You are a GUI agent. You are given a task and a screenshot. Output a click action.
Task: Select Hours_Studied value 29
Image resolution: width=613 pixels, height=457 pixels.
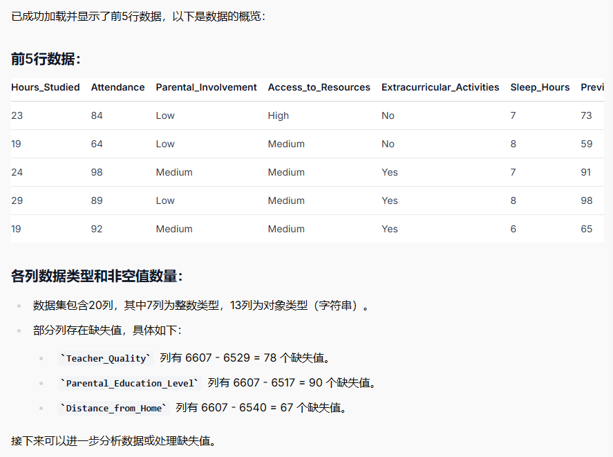pyautogui.click(x=17, y=200)
